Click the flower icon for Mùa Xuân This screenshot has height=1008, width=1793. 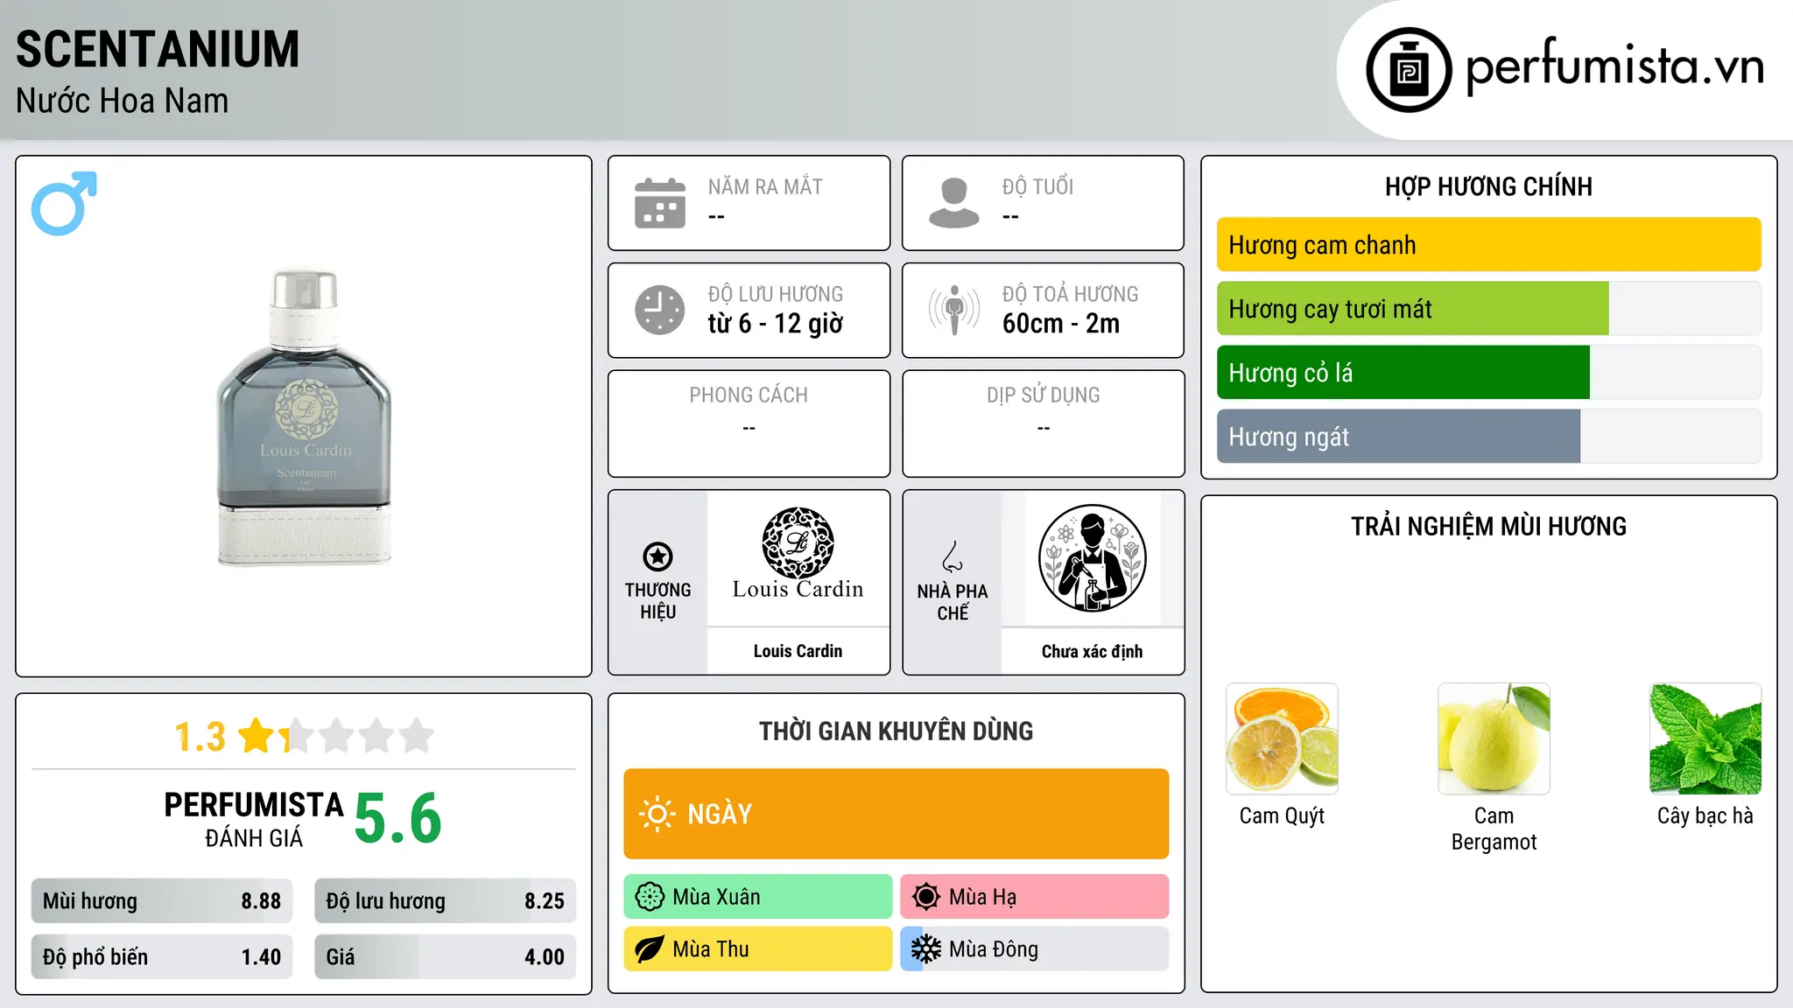tap(650, 897)
